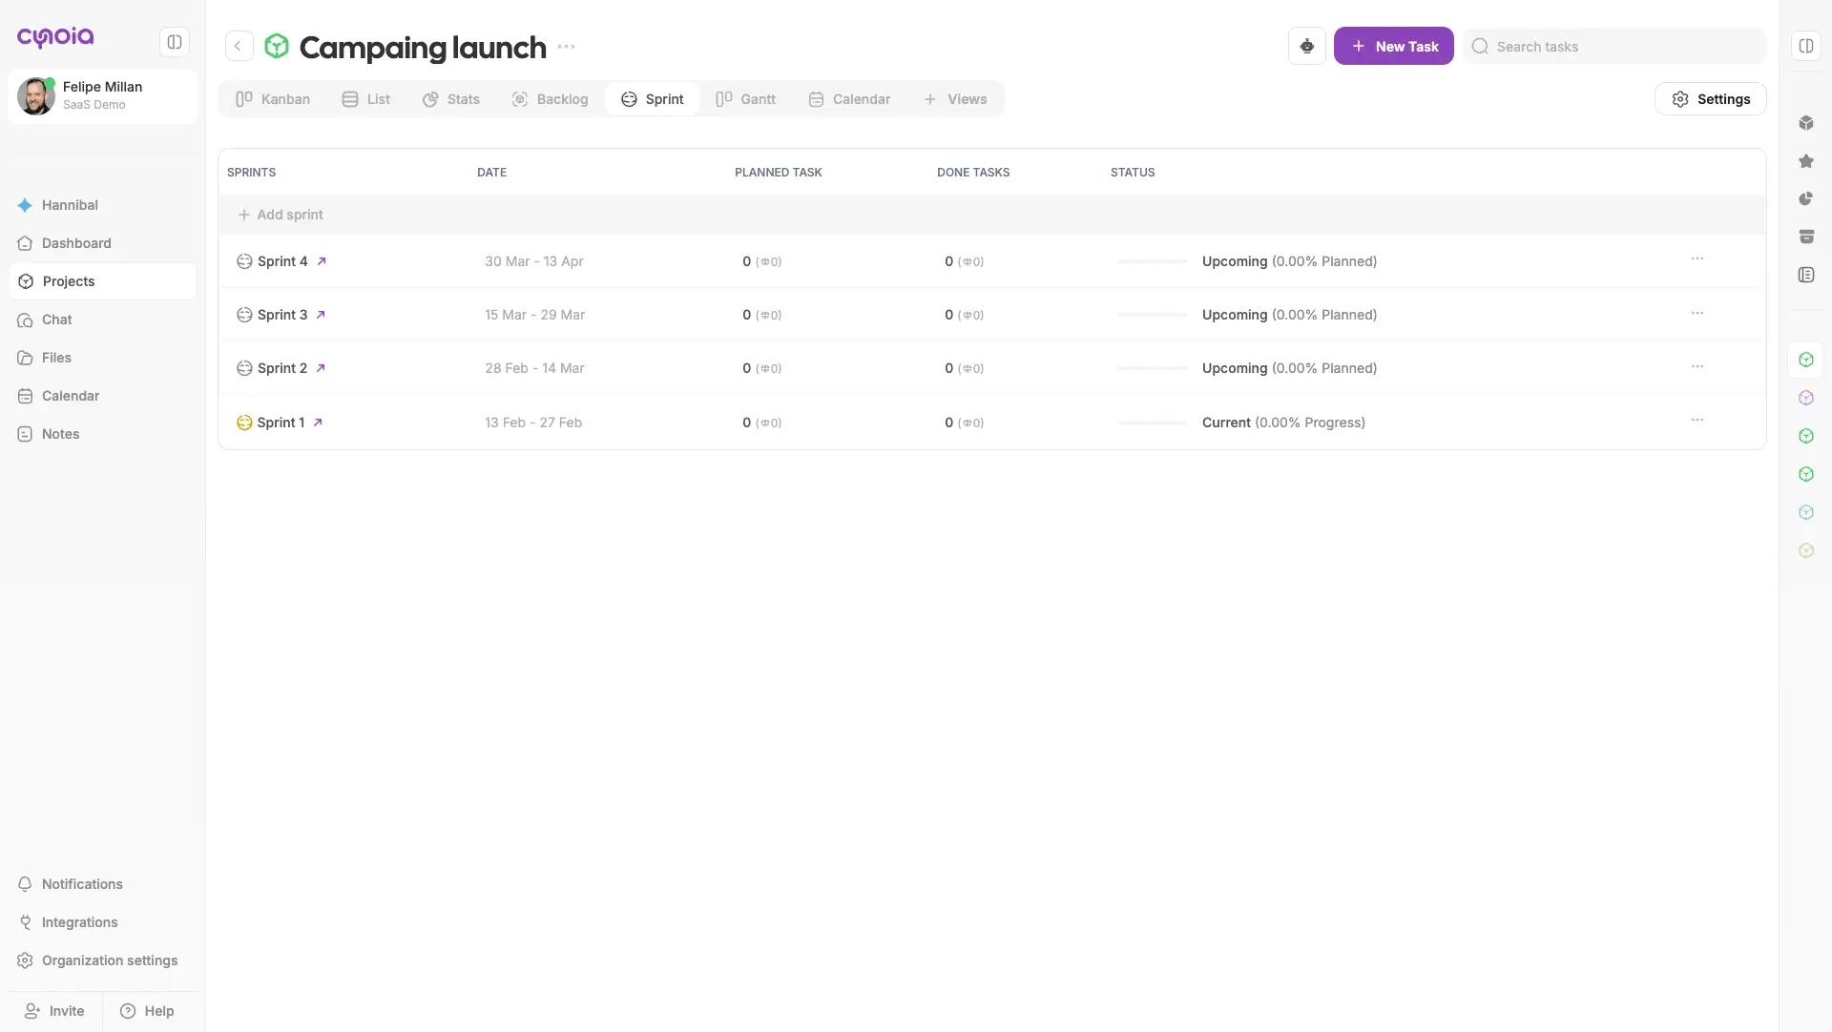This screenshot has width=1832, height=1032.
Task: Open Hannibal in the sidebar
Action: [x=70, y=205]
